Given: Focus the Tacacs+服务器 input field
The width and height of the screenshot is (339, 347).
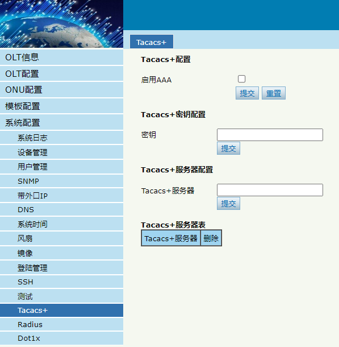Looking at the screenshot, I should [x=270, y=190].
